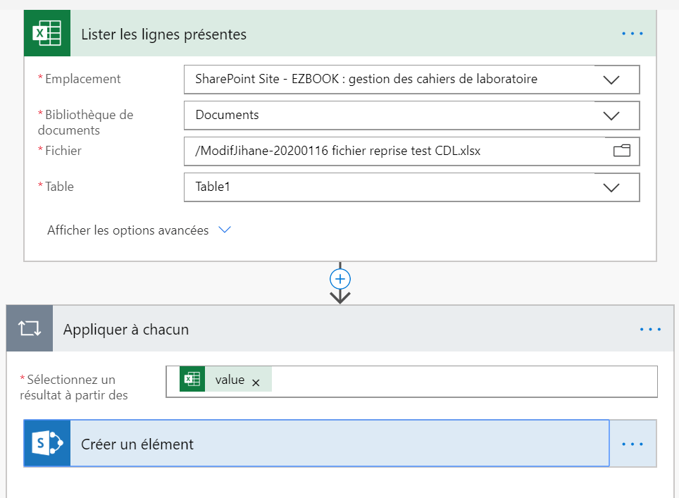Screen dimensions: 679x498
Task: Click the Afficher les options avancées link
Action: click(127, 230)
